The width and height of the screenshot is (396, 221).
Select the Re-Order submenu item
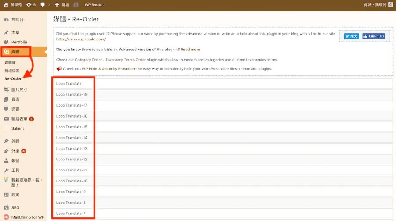click(13, 79)
